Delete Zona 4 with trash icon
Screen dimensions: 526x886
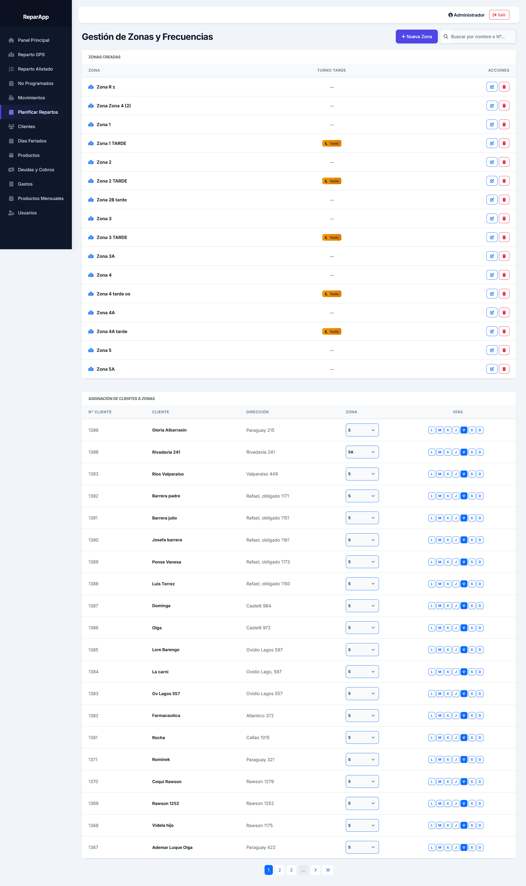pyautogui.click(x=504, y=275)
